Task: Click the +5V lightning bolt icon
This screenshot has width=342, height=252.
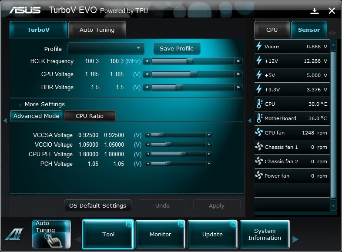Action: (x=259, y=75)
